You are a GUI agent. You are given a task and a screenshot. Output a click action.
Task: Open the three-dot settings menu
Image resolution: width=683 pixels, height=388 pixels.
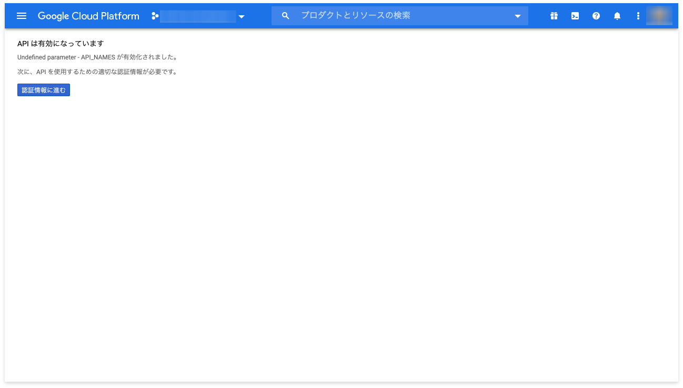[x=638, y=16]
